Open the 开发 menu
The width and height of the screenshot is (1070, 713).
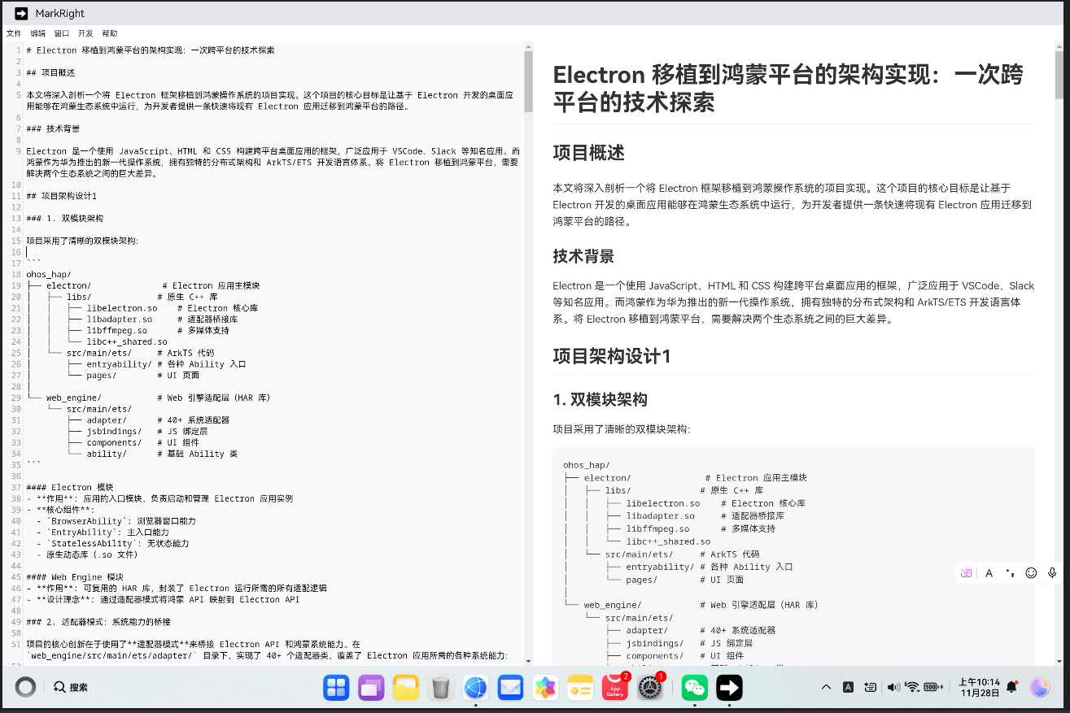click(x=85, y=33)
